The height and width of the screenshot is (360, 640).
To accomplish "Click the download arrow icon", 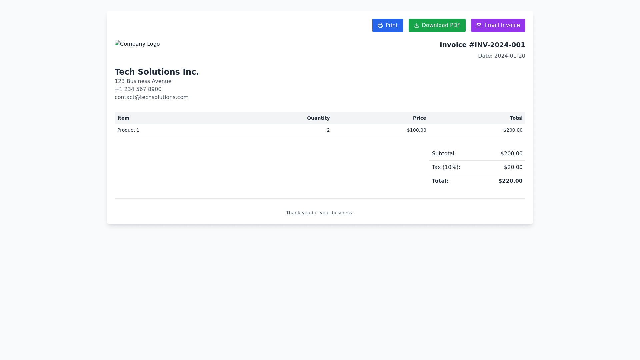I will (416, 26).
